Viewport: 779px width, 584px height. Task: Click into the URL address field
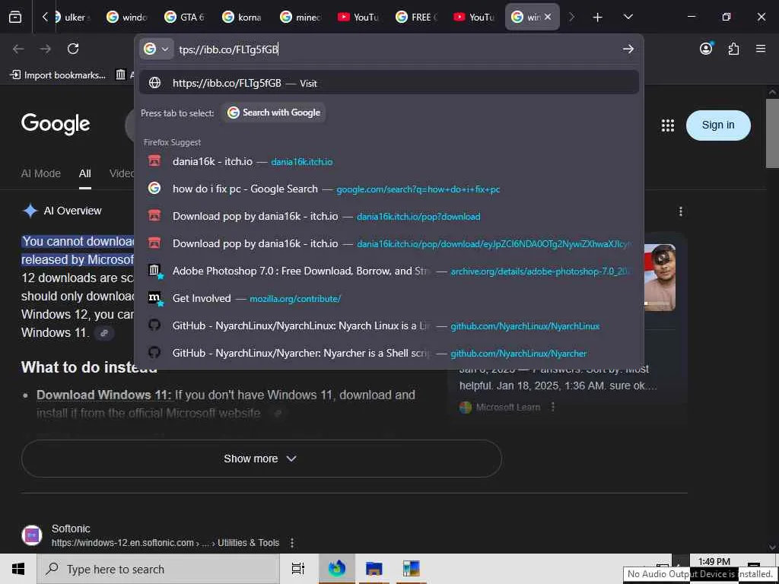pyautogui.click(x=397, y=49)
